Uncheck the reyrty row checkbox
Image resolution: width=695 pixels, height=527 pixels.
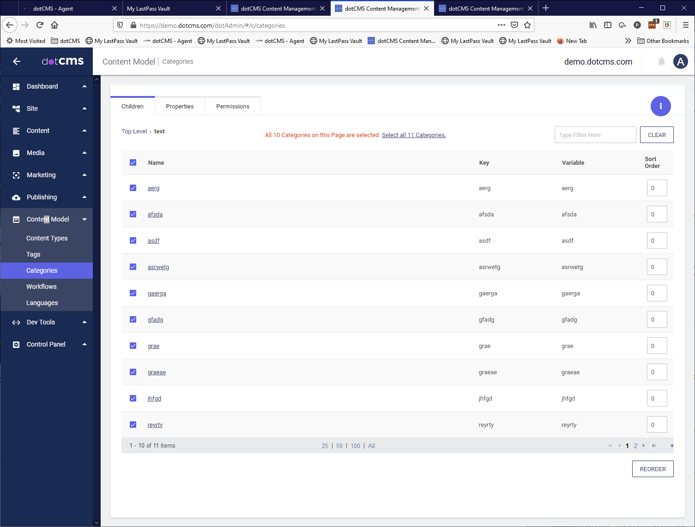pyautogui.click(x=133, y=425)
